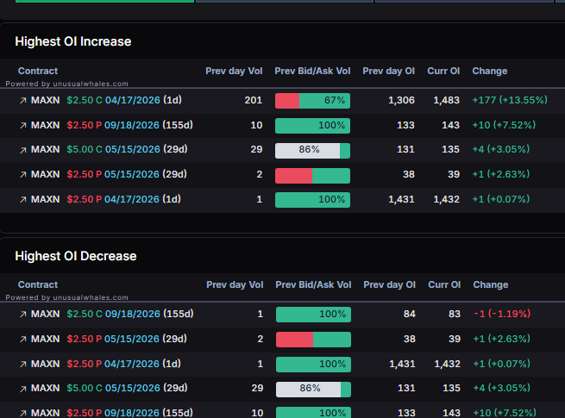Select the Curr OI value 83

point(455,314)
